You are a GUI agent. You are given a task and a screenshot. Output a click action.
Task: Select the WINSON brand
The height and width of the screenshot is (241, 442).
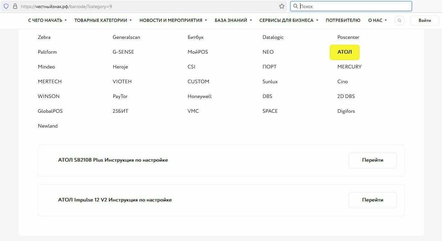pyautogui.click(x=49, y=96)
